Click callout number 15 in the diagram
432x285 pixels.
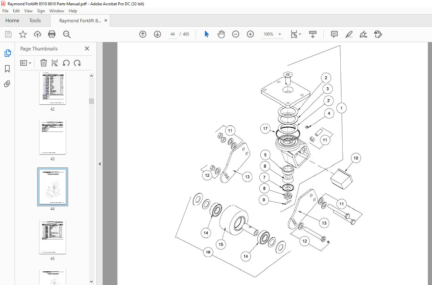220,244
